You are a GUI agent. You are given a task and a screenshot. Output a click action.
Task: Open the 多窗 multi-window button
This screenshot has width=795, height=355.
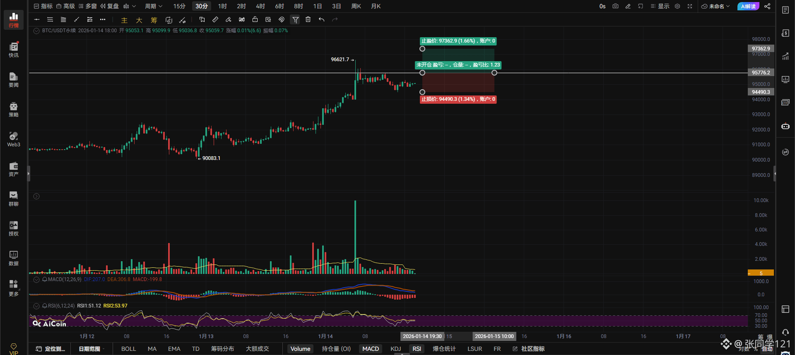coord(87,6)
